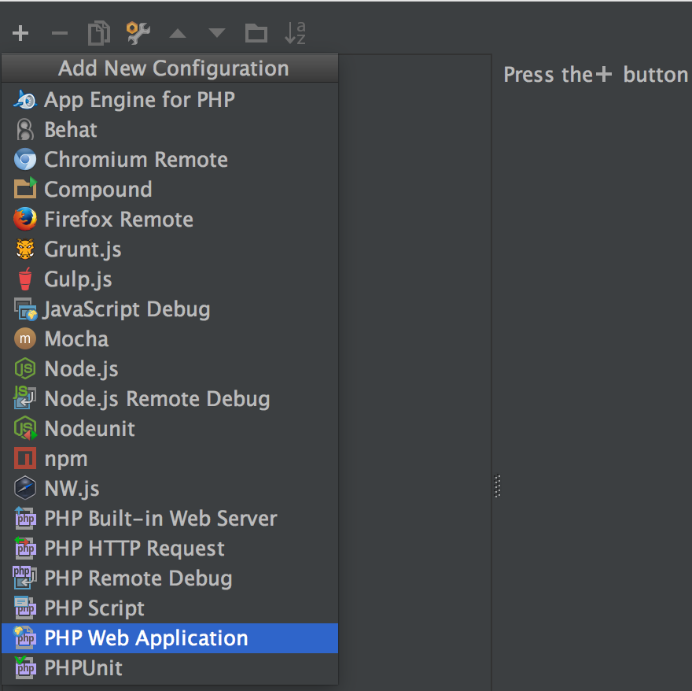Click the PHP Script document icon
Screen dimensions: 692x691
tap(25, 608)
